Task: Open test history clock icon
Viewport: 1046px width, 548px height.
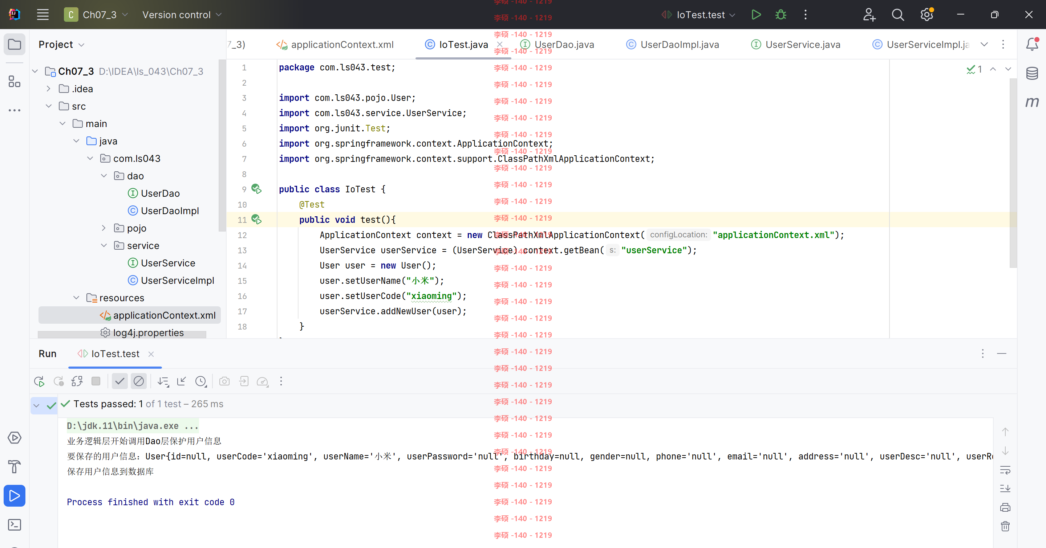Action: [x=201, y=381]
